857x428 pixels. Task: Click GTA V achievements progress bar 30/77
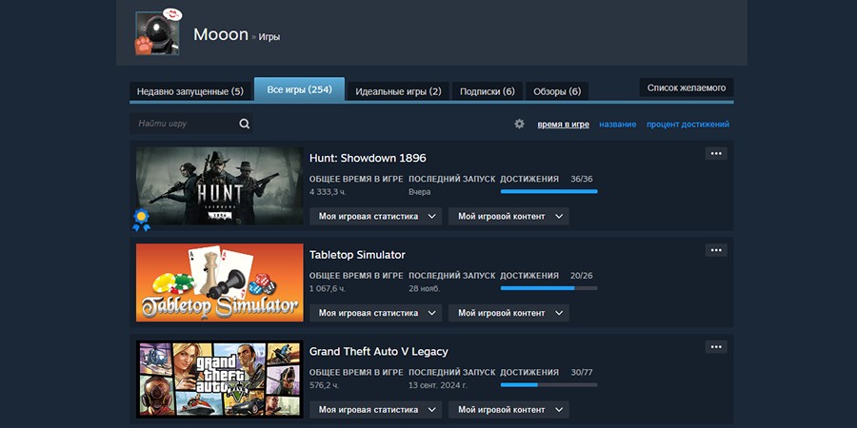(x=548, y=384)
